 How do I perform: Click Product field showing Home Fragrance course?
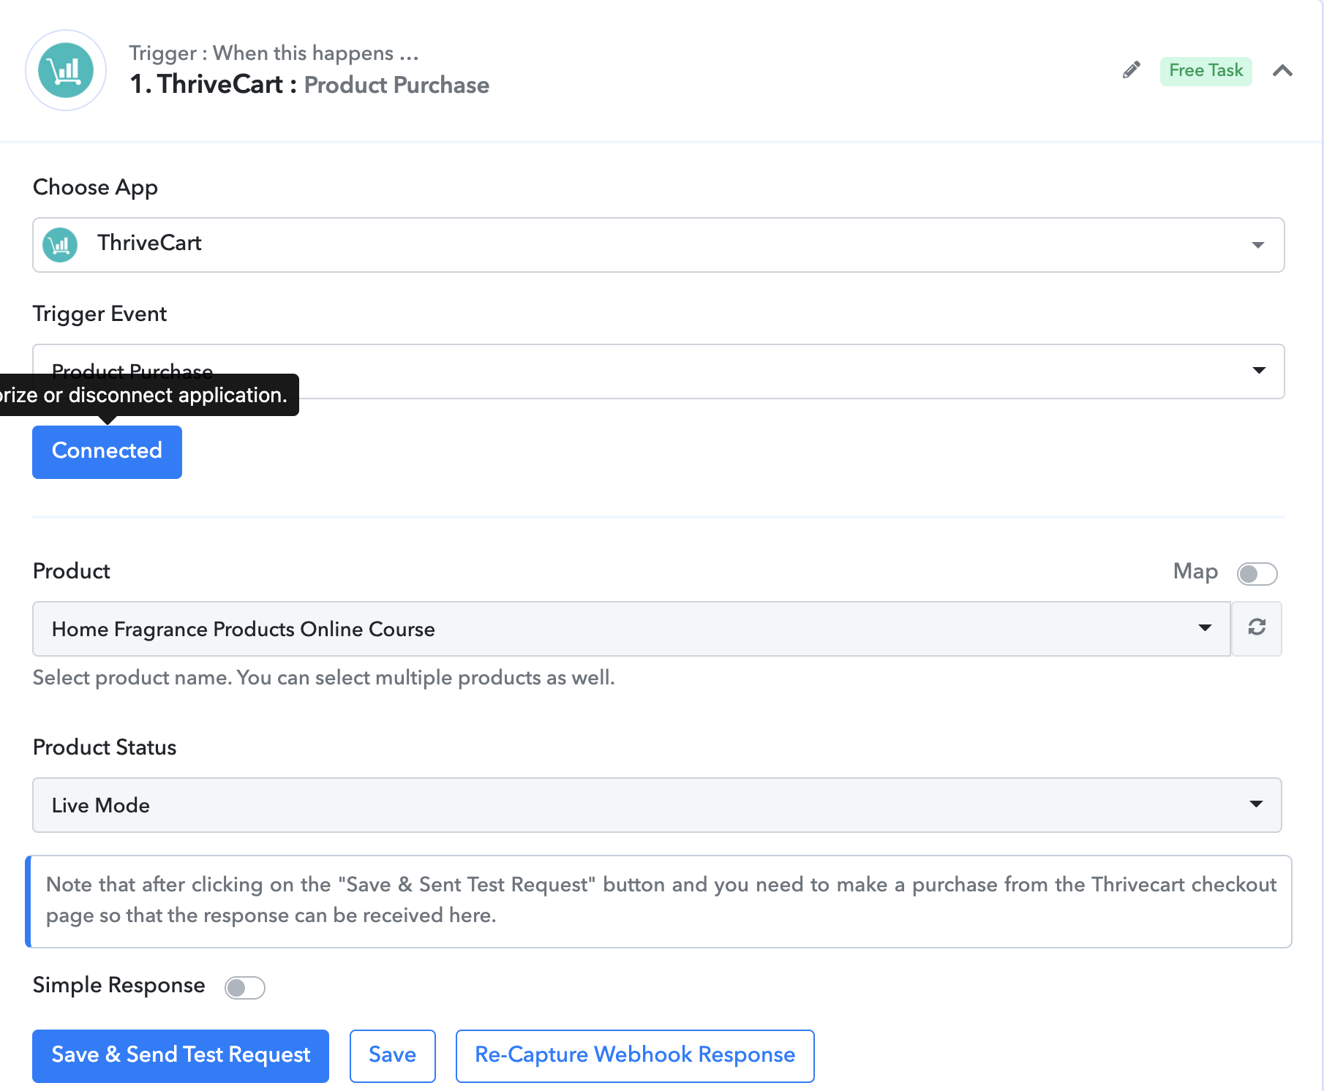coord(631,629)
